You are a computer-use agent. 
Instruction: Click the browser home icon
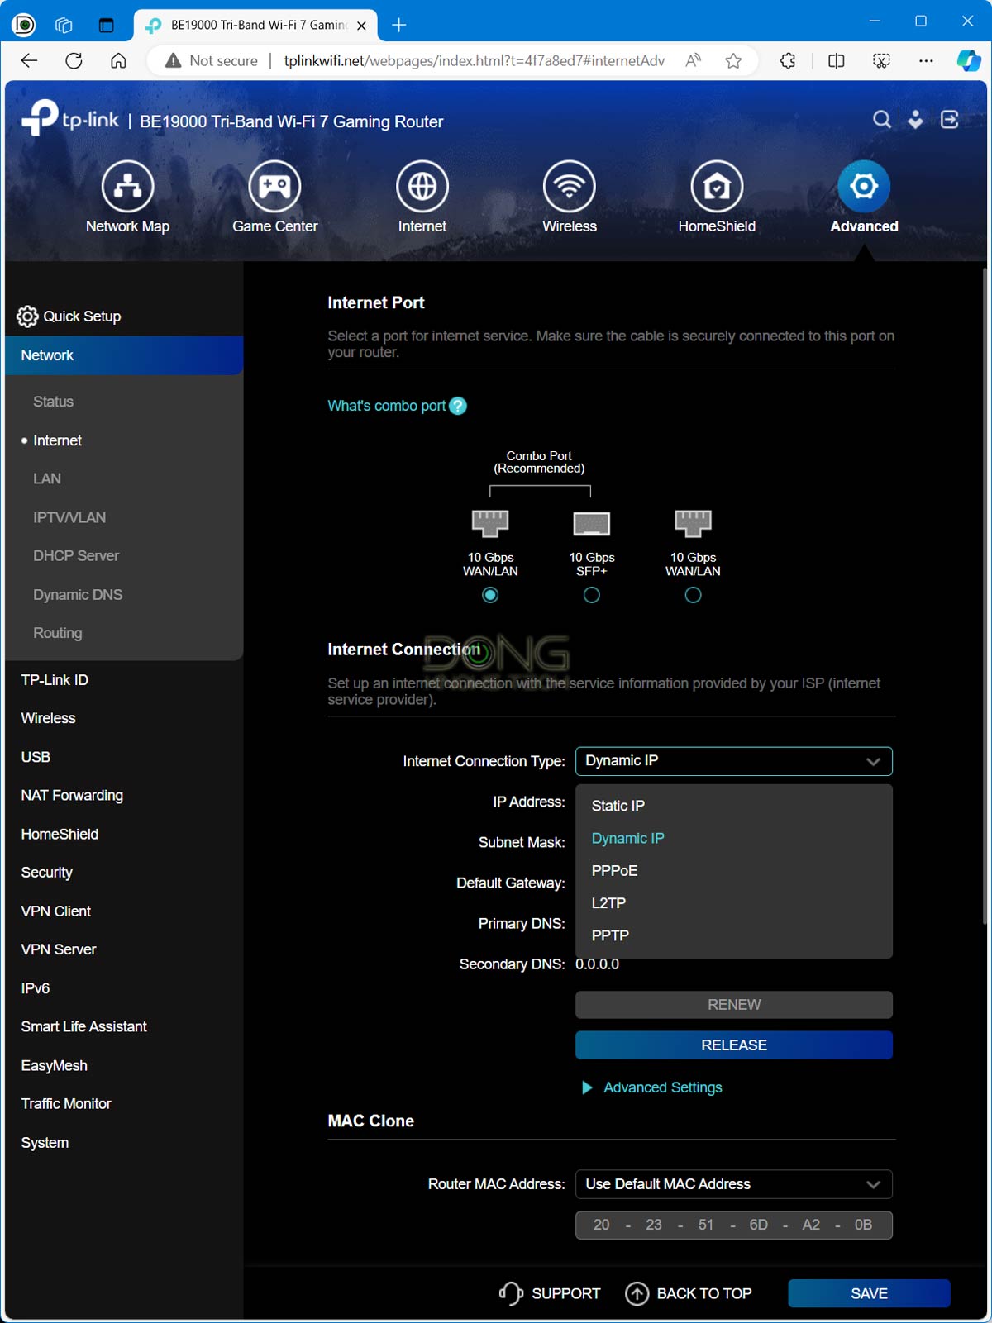click(x=118, y=60)
